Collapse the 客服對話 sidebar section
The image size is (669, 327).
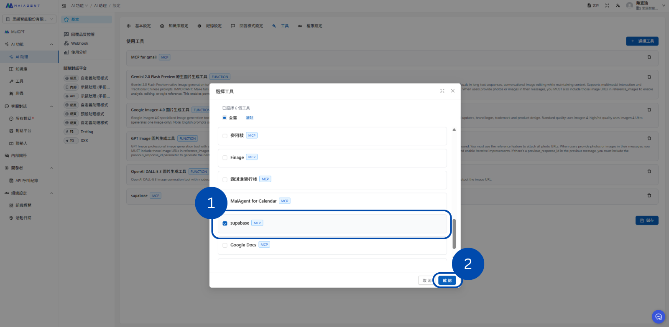coord(51,106)
